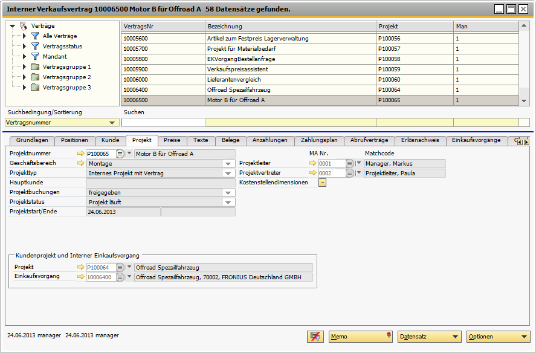
Task: Click the funnel icon for Vertragsstatus
Action: pos(35,47)
